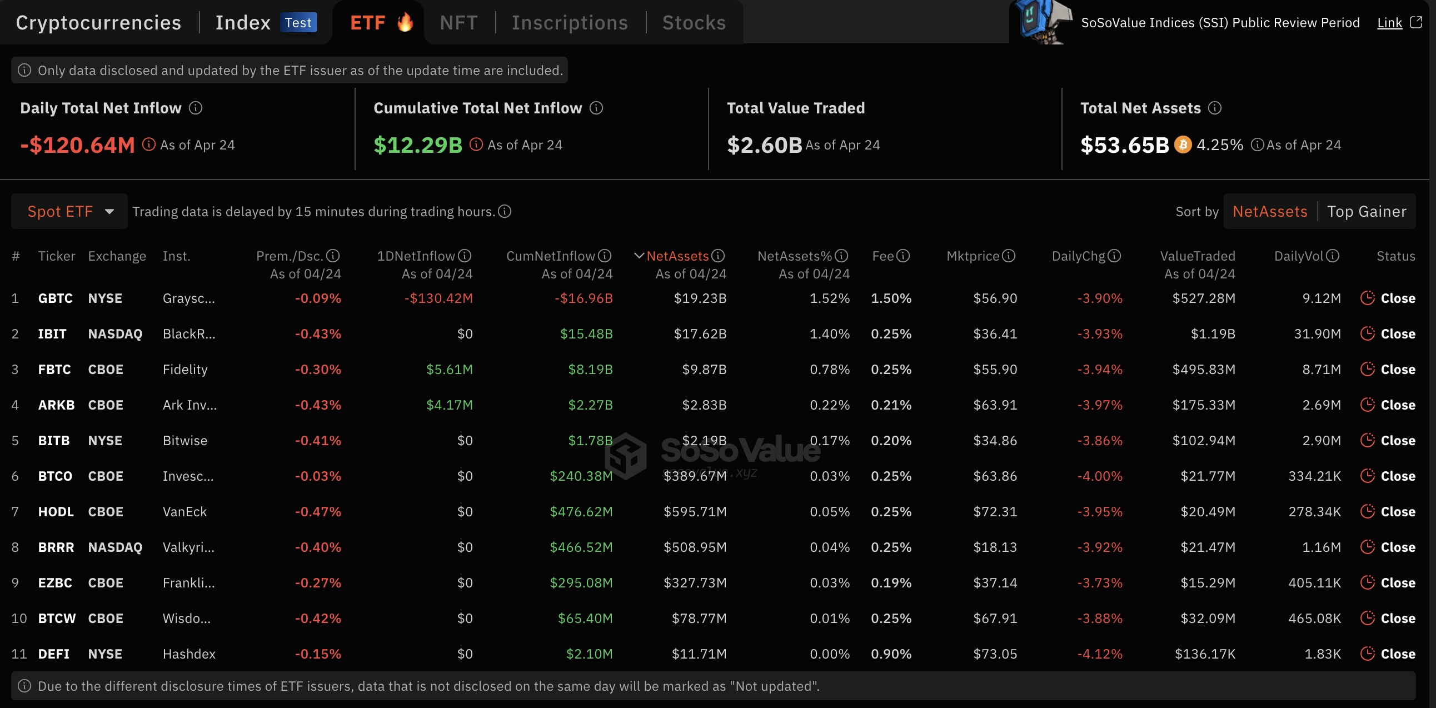Switch to the Cryptocurrencies tab

click(x=99, y=23)
